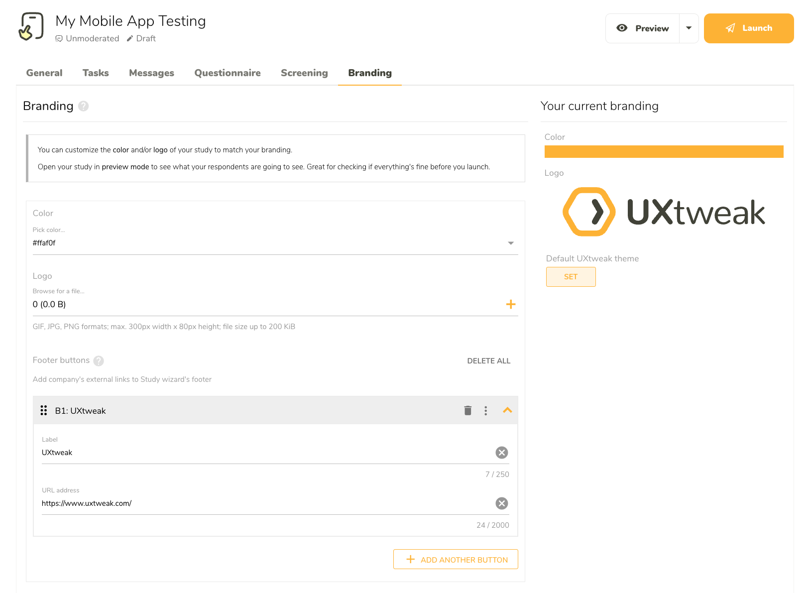Image resolution: width=809 pixels, height=593 pixels.
Task: Click the Footer buttons help icon
Action: point(99,361)
